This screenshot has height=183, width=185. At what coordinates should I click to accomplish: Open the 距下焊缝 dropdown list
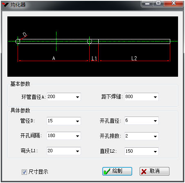pyautogui.click(x=155, y=97)
